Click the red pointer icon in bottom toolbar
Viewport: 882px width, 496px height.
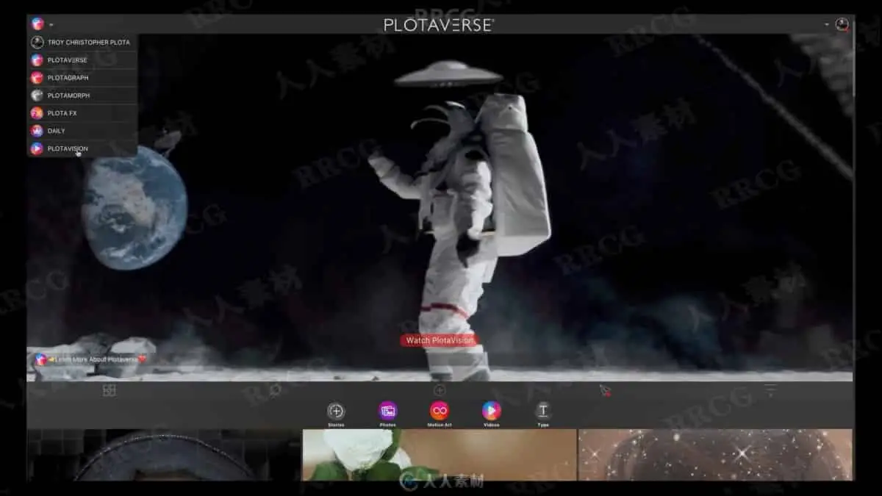click(x=605, y=390)
